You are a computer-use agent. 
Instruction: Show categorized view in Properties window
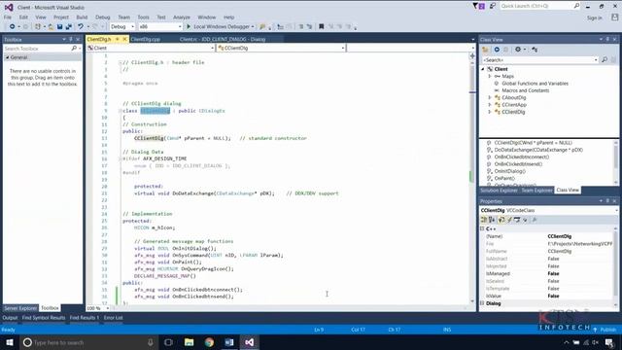[484, 220]
